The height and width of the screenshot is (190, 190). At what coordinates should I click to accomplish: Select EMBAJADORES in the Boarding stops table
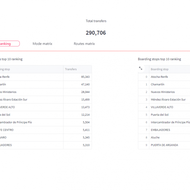click(160, 130)
